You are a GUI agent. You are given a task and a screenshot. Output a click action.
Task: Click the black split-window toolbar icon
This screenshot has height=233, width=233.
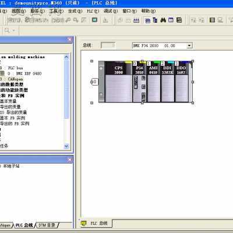(x=179, y=20)
